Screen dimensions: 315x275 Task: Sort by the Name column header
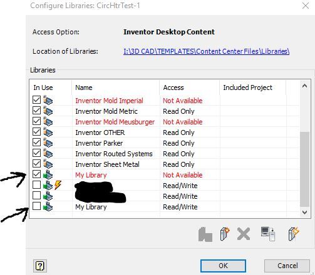pos(115,87)
